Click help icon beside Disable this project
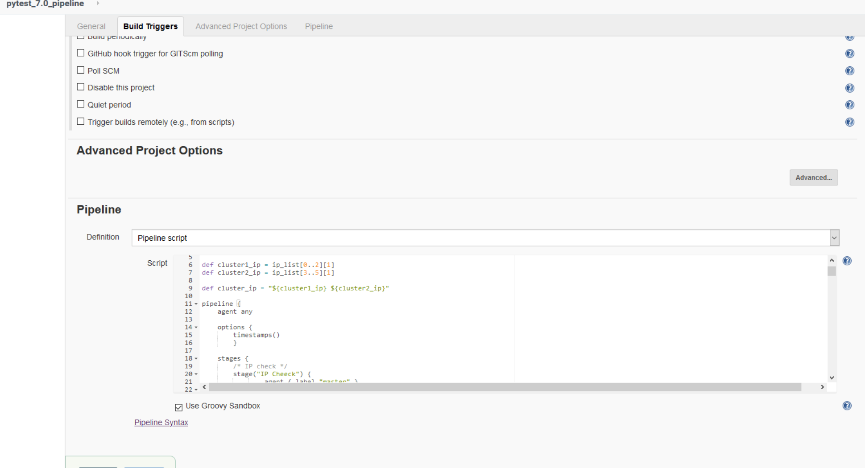This screenshot has width=865, height=468. click(x=849, y=88)
